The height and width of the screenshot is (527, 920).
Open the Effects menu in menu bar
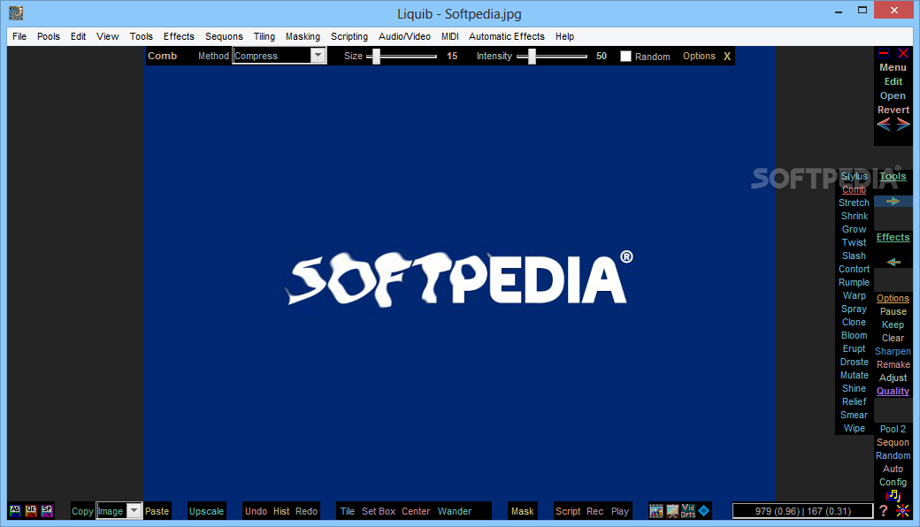pyautogui.click(x=179, y=36)
